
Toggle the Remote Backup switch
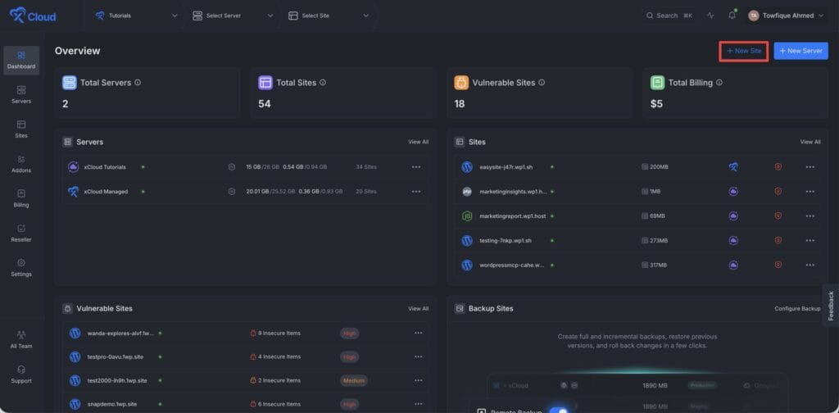pos(558,411)
